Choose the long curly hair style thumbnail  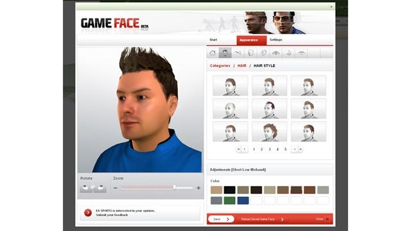(x=270, y=132)
